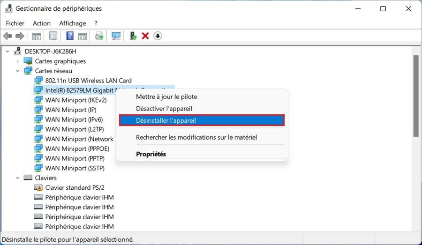The height and width of the screenshot is (245, 422).
Task: Open the Affichage menu
Action: [73, 23]
